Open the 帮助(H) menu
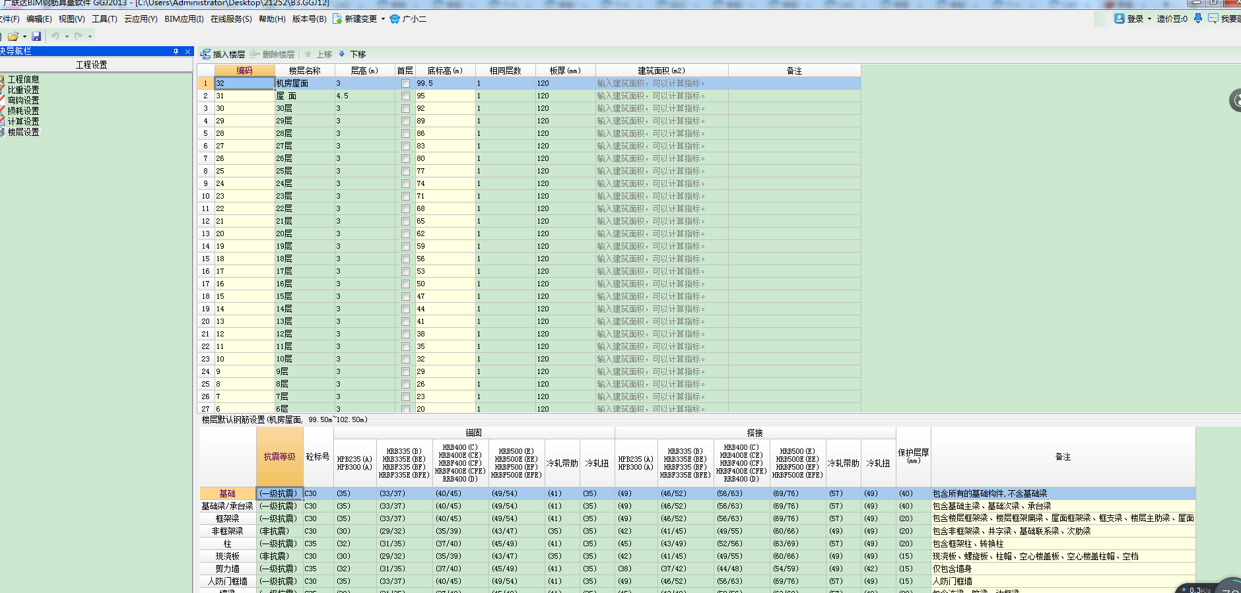This screenshot has width=1241, height=593. pyautogui.click(x=272, y=18)
